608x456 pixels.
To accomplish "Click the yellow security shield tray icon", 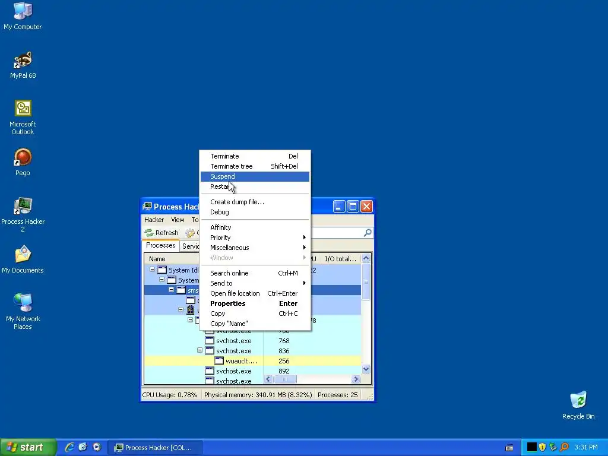I will (x=543, y=447).
